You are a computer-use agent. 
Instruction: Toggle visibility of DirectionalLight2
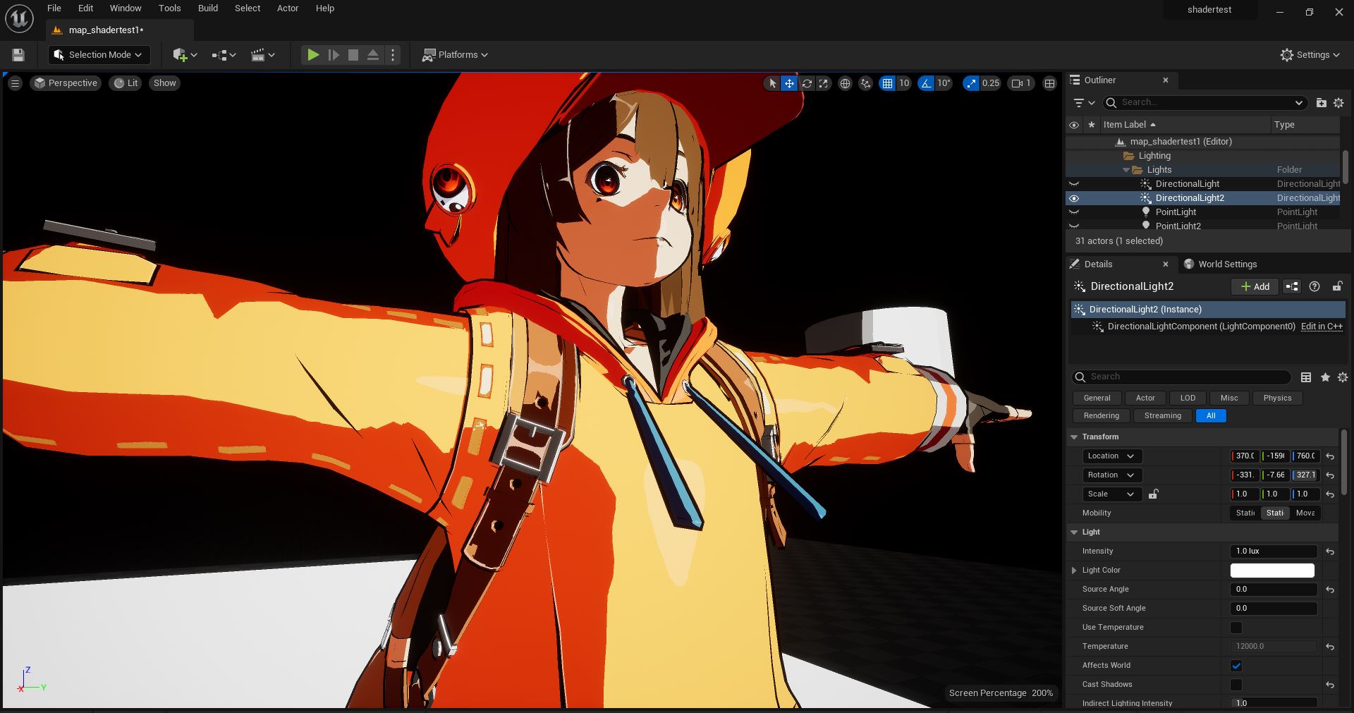click(1074, 198)
